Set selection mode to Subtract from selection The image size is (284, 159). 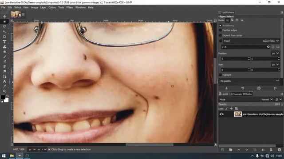coord(237,20)
